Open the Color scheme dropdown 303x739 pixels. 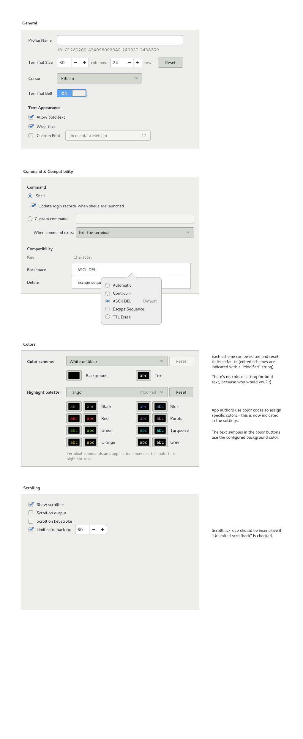pos(117,361)
